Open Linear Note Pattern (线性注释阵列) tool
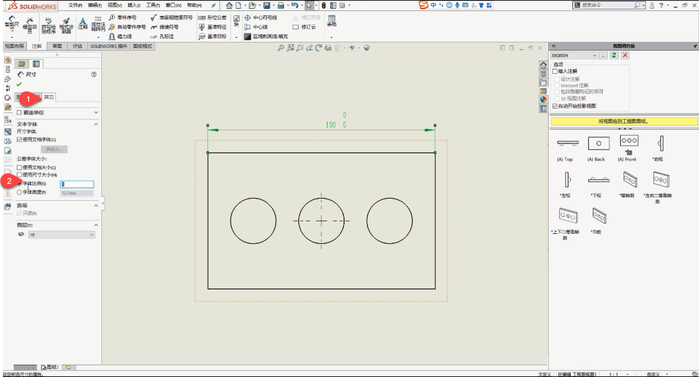699x377 pixels. (x=98, y=25)
